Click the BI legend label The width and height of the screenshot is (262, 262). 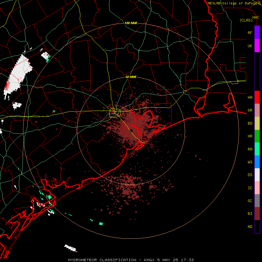pos(250,214)
